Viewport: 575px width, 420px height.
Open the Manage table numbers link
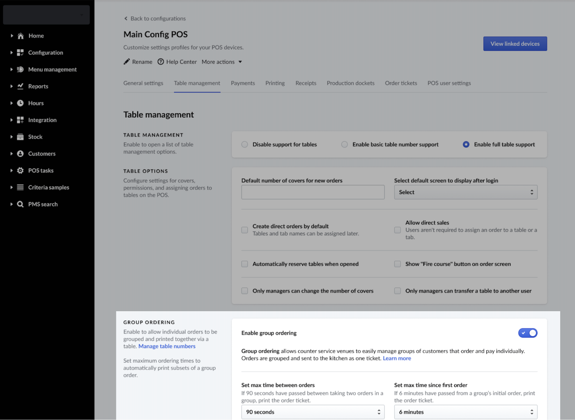167,347
